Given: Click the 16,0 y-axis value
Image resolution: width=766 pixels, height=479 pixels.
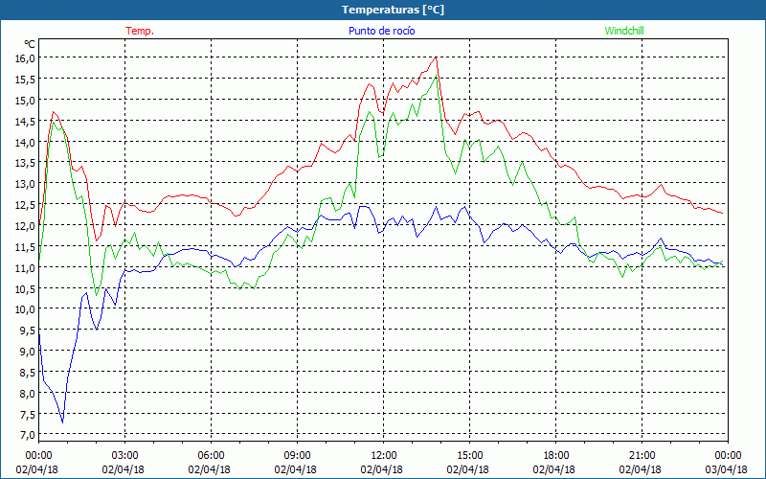Looking at the screenshot, I should 25,58.
